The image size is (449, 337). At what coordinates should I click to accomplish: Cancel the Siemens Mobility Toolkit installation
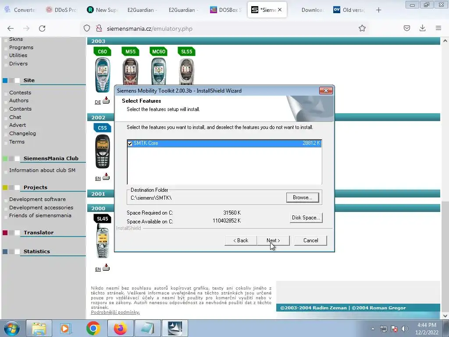tap(310, 240)
